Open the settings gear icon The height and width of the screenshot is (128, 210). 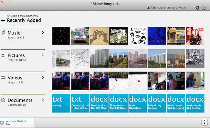[x=197, y=8]
